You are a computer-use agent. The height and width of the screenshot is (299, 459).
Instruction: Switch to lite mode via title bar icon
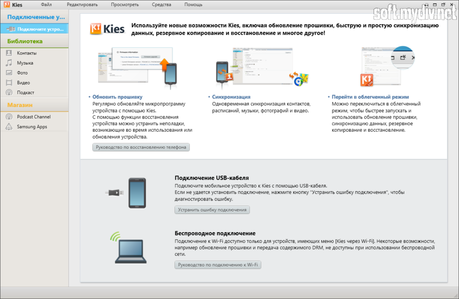coord(444,5)
